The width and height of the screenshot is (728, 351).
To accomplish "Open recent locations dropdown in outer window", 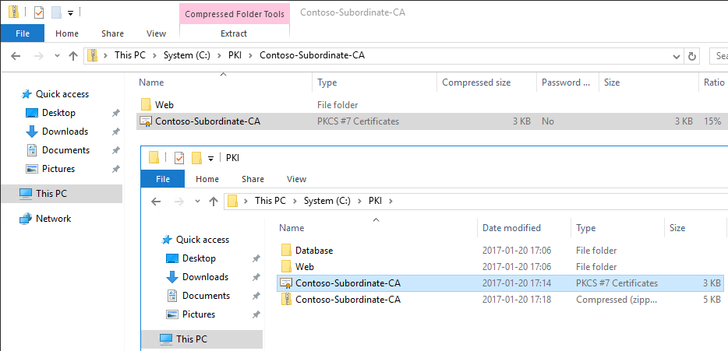I will coord(57,55).
